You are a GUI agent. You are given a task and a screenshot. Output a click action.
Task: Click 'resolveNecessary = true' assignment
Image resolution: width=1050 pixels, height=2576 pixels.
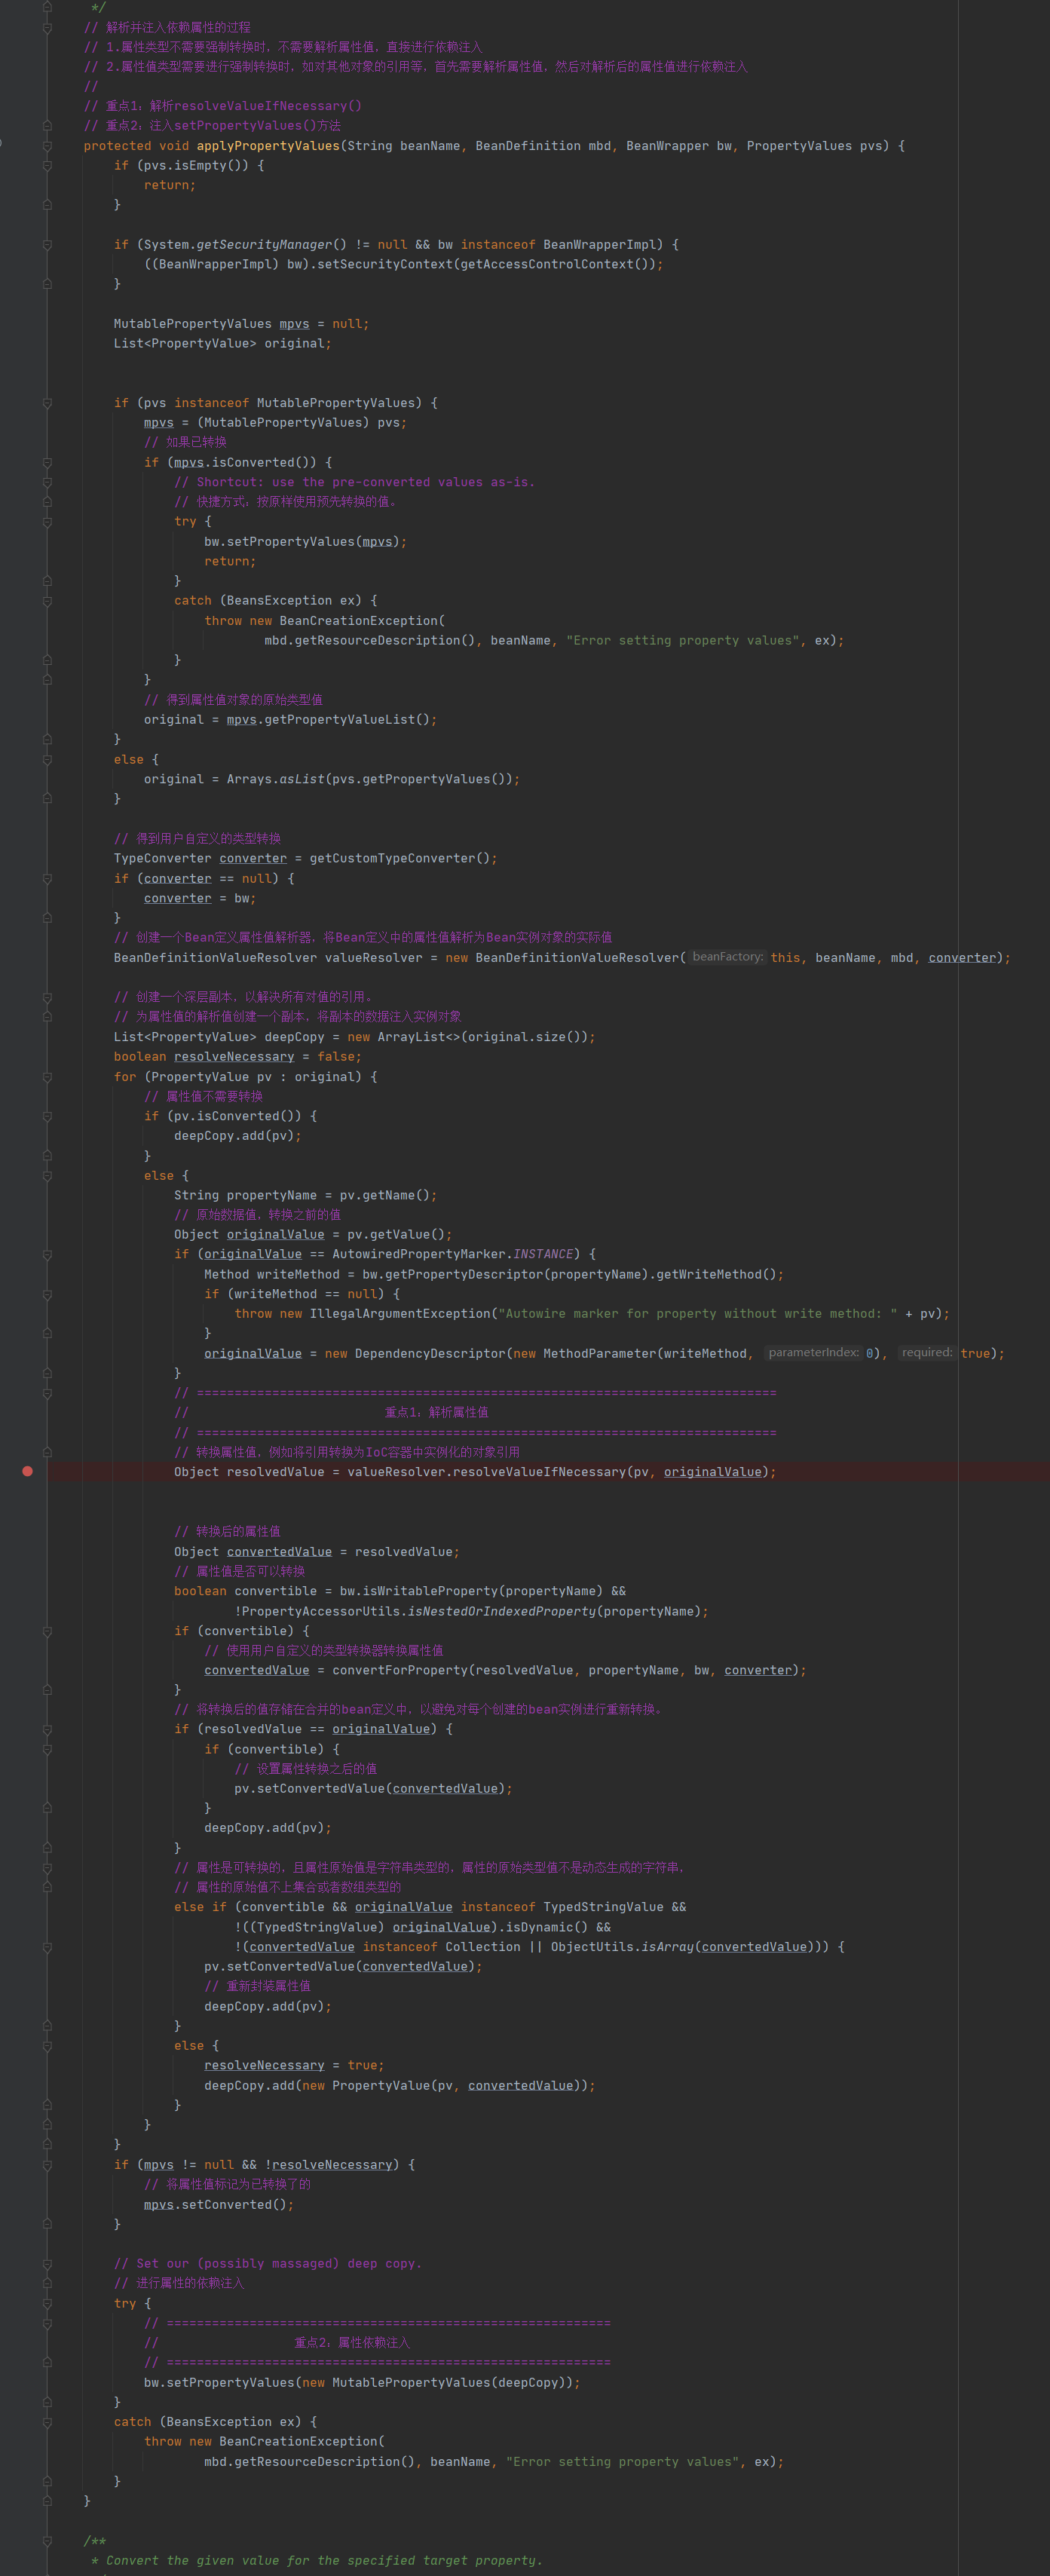click(294, 2065)
